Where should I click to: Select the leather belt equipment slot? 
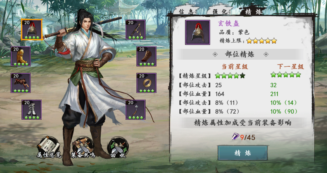21,83
